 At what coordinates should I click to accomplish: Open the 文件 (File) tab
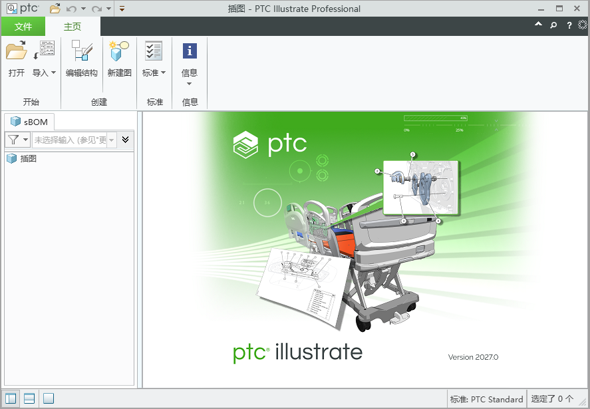[23, 27]
